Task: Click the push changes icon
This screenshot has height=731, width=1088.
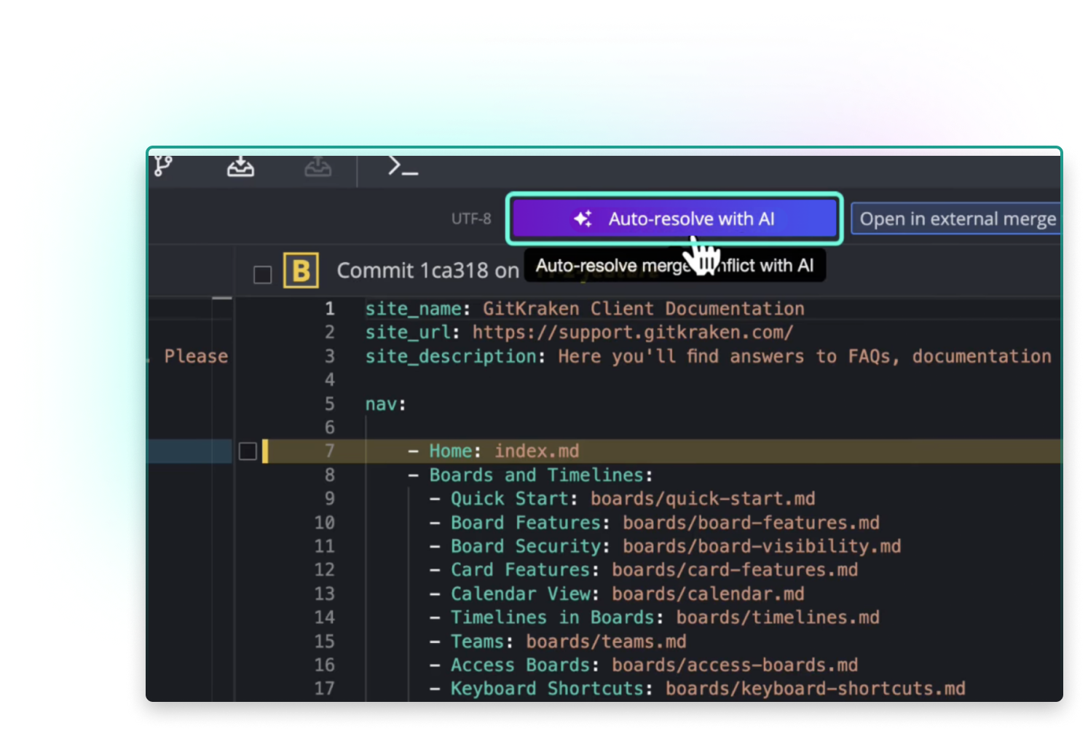Action: click(x=319, y=167)
